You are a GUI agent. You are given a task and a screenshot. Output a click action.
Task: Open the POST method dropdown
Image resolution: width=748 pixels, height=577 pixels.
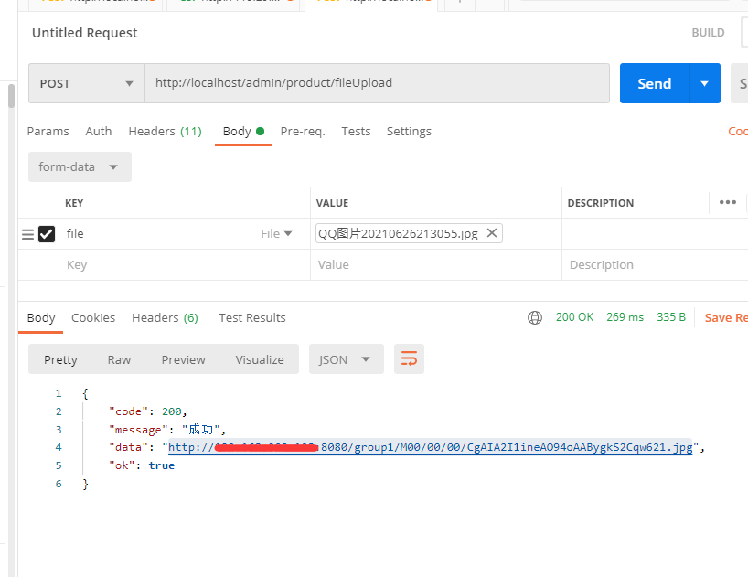87,83
